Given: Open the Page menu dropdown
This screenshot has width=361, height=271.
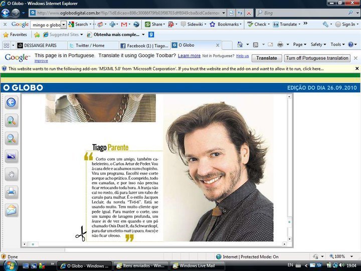Looking at the screenshot, I should click(x=300, y=45).
